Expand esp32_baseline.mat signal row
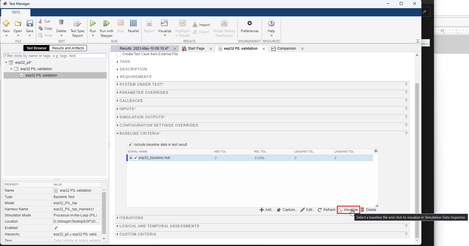 coord(131,158)
